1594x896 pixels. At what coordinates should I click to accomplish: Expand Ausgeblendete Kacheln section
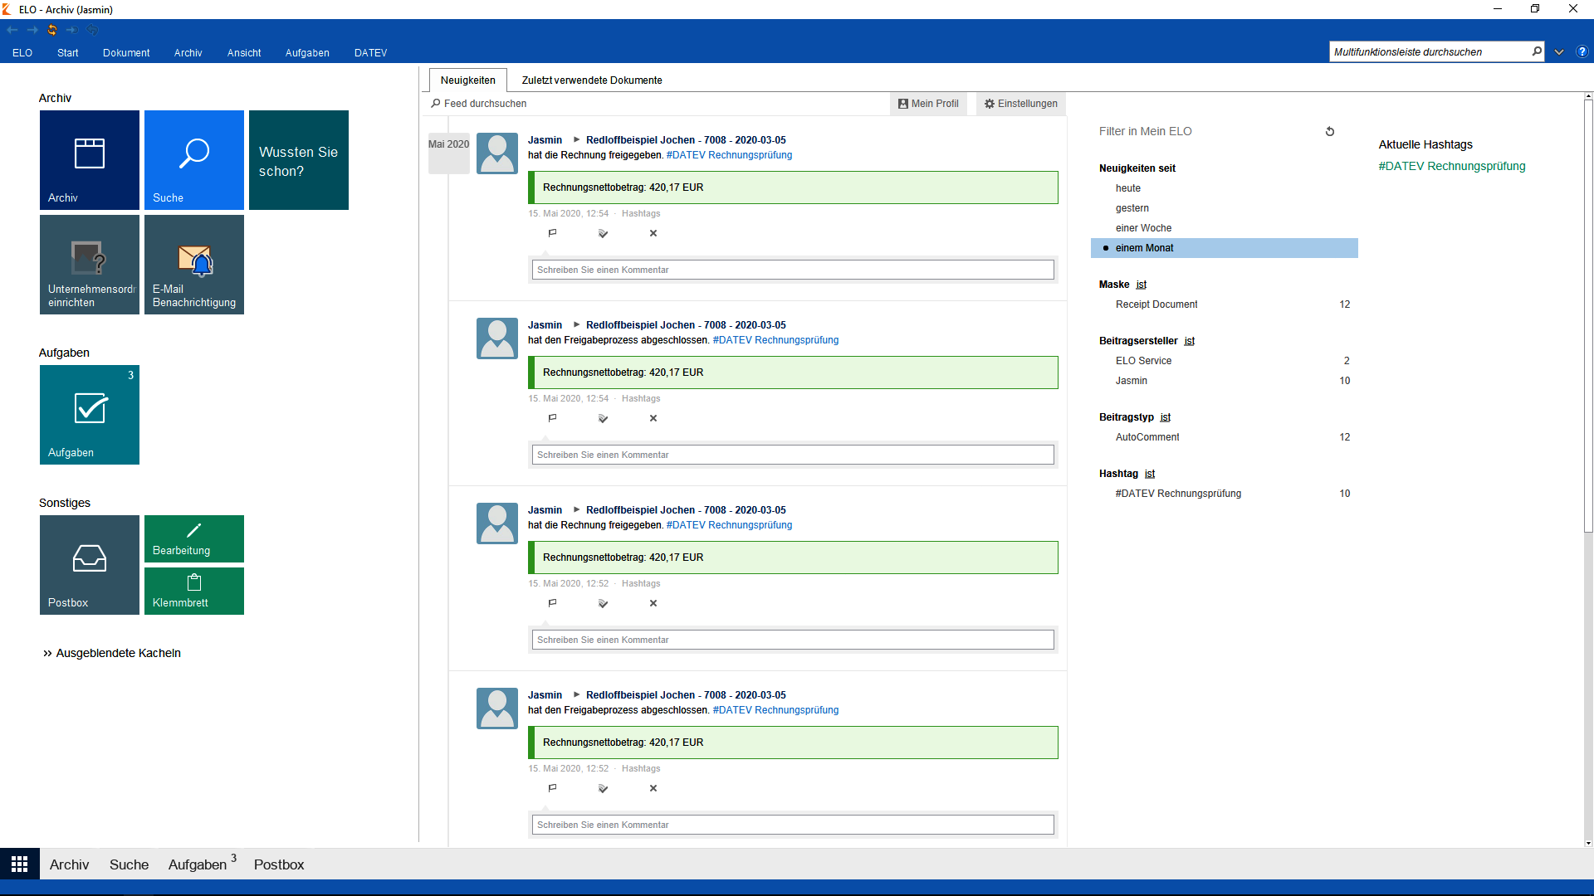tap(112, 653)
